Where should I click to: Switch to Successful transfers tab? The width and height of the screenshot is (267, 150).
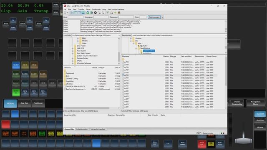point(98,129)
